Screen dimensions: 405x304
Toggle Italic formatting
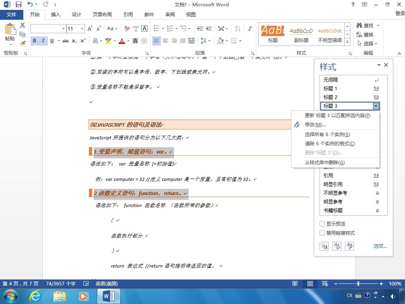click(43, 41)
